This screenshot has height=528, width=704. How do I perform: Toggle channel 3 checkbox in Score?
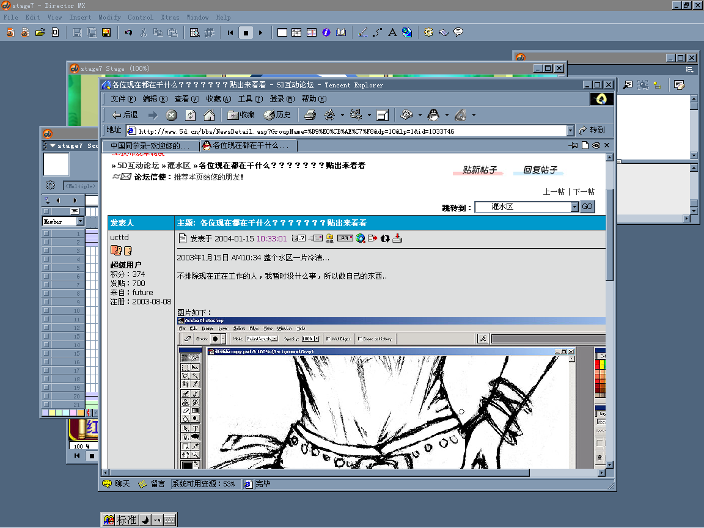[46, 251]
